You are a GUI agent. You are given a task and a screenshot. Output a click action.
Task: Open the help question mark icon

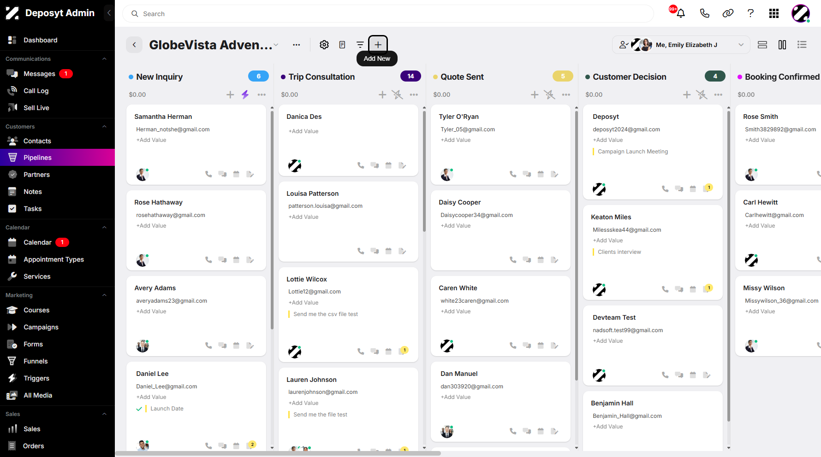click(x=751, y=13)
